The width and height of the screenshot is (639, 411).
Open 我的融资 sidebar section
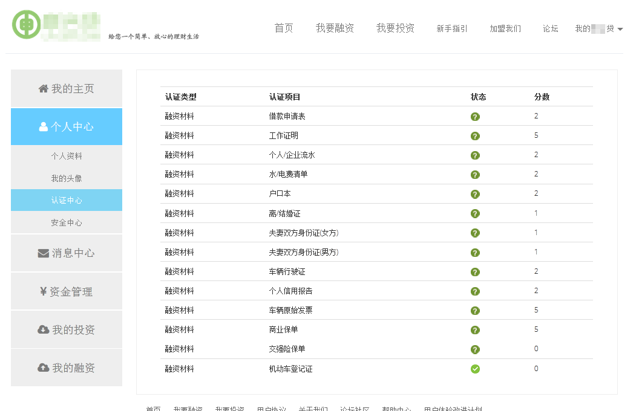67,368
